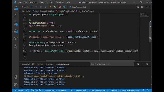Open the Go menu
Image resolution: width=164 pixels, height=92 pixels.
click(47, 2)
